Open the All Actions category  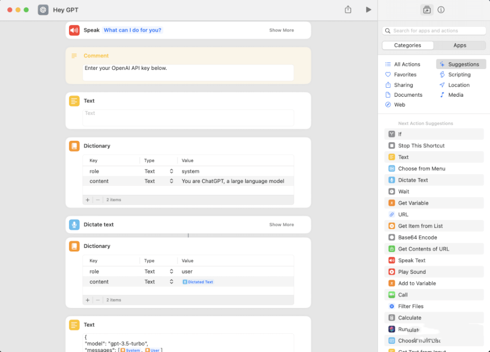point(403,64)
